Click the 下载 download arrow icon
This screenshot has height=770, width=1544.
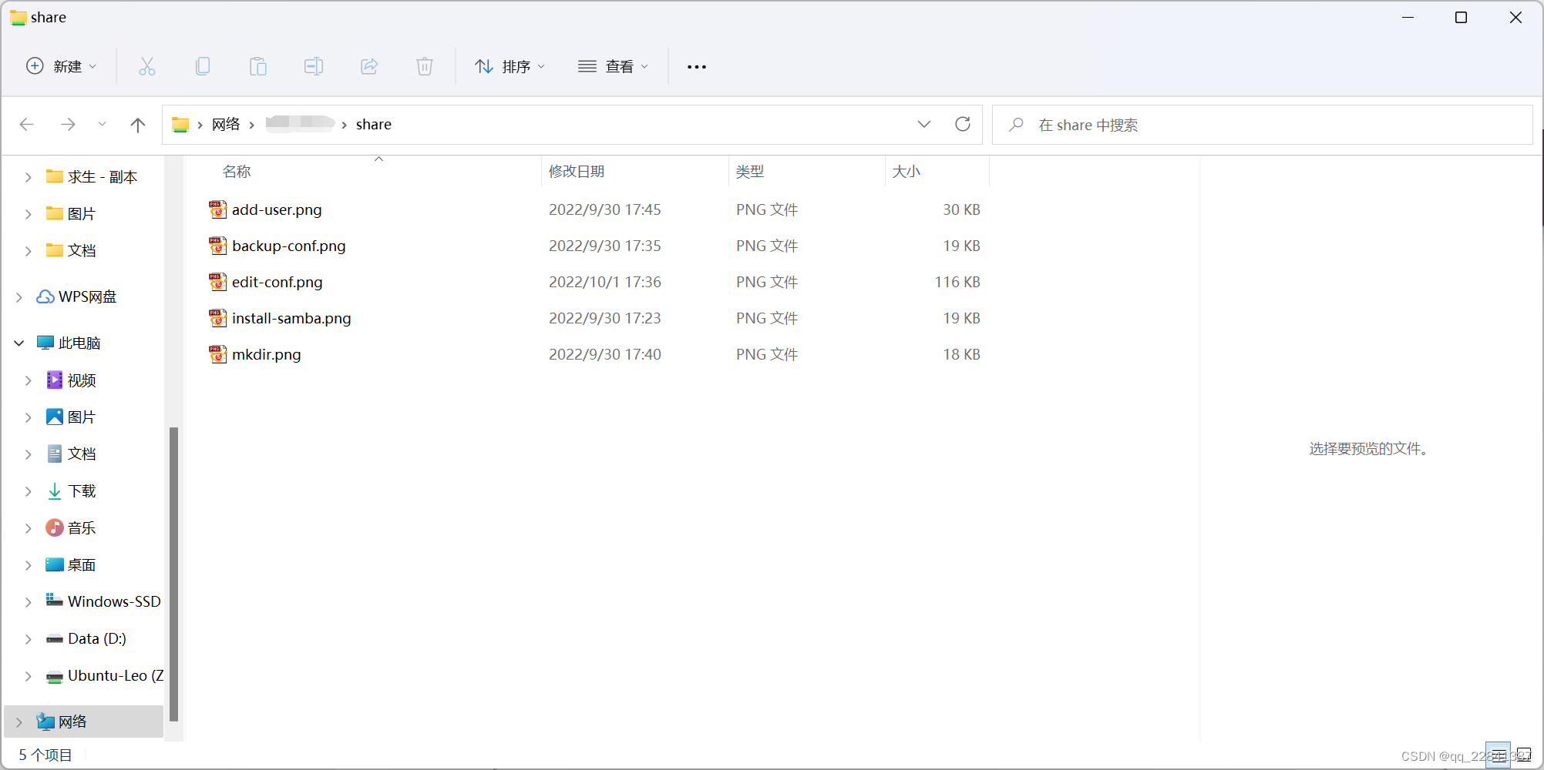point(55,490)
